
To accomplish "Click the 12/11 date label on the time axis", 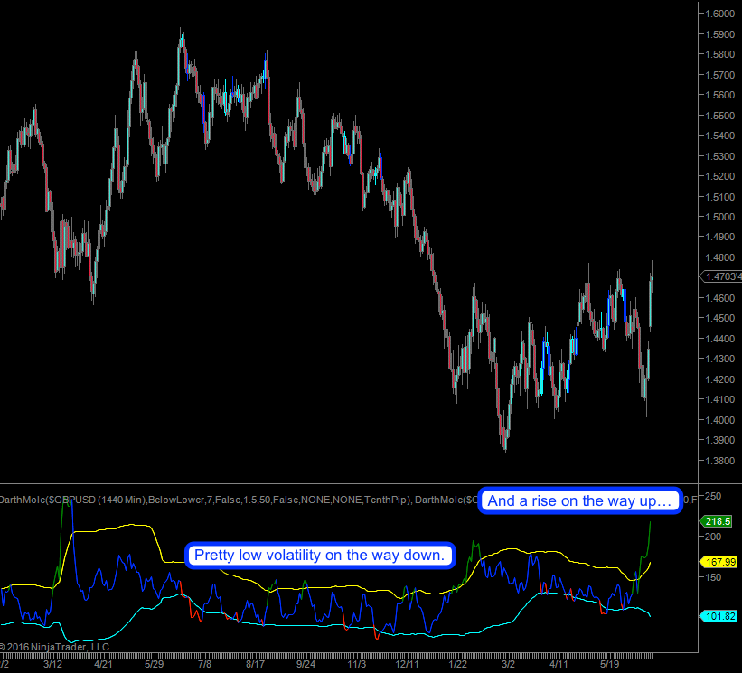I will (408, 664).
